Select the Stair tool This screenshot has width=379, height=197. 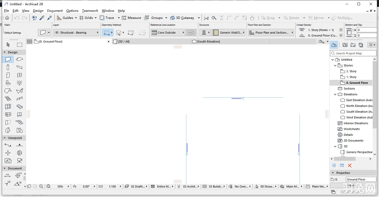coord(8,99)
